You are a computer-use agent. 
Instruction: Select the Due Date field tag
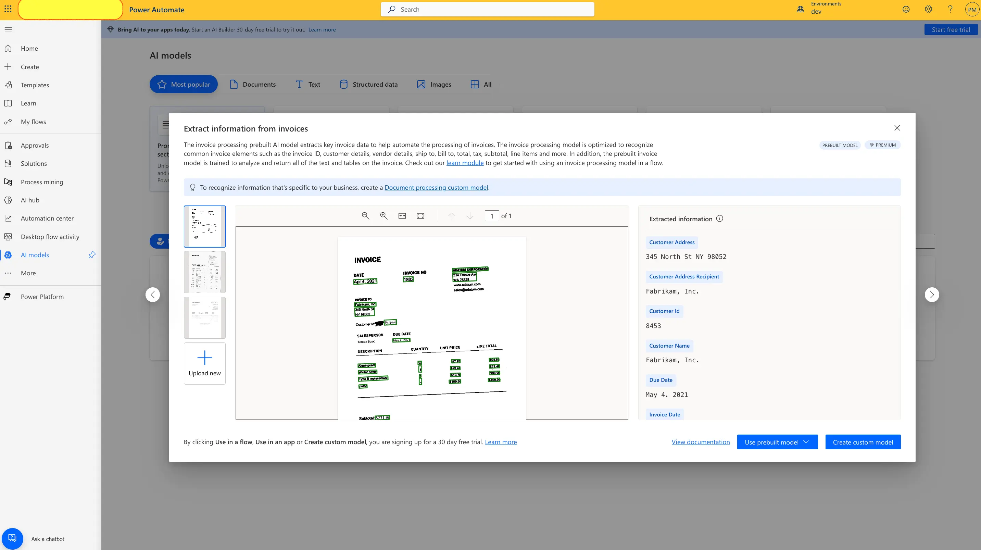[661, 380]
